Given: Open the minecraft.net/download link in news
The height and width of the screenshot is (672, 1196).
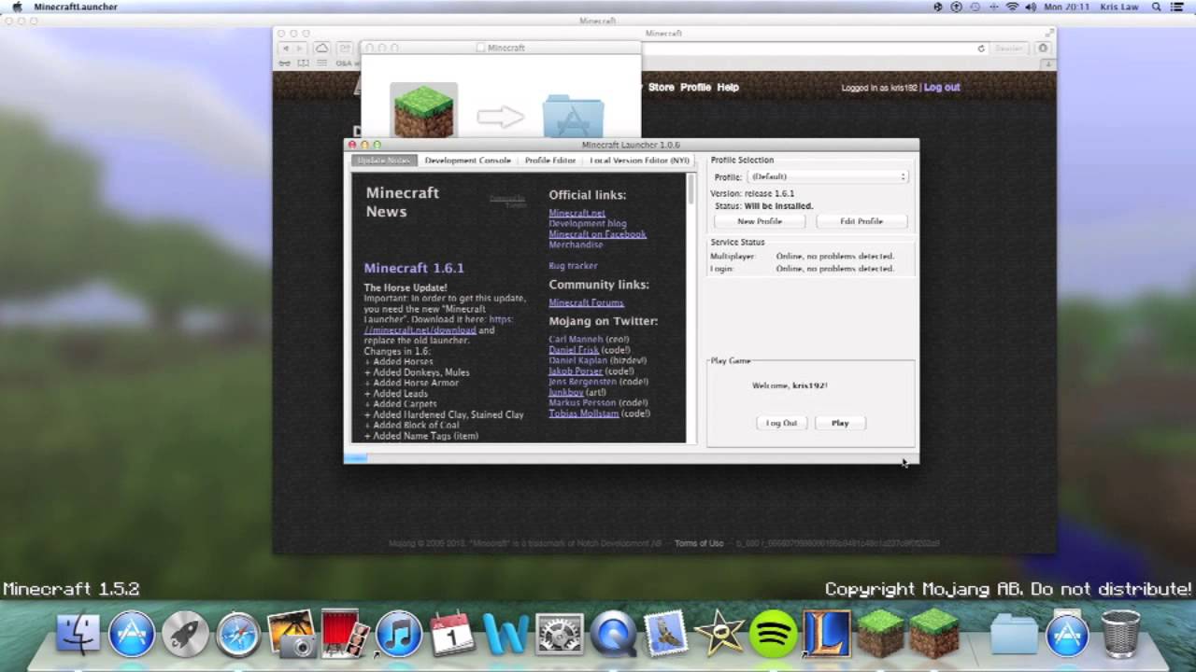Looking at the screenshot, I should click(420, 329).
